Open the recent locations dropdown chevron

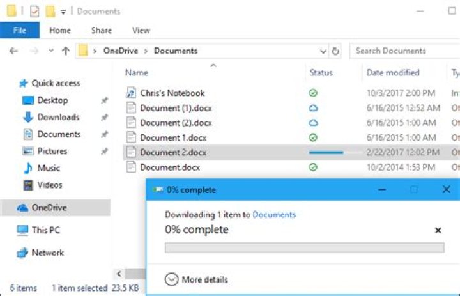[x=51, y=51]
